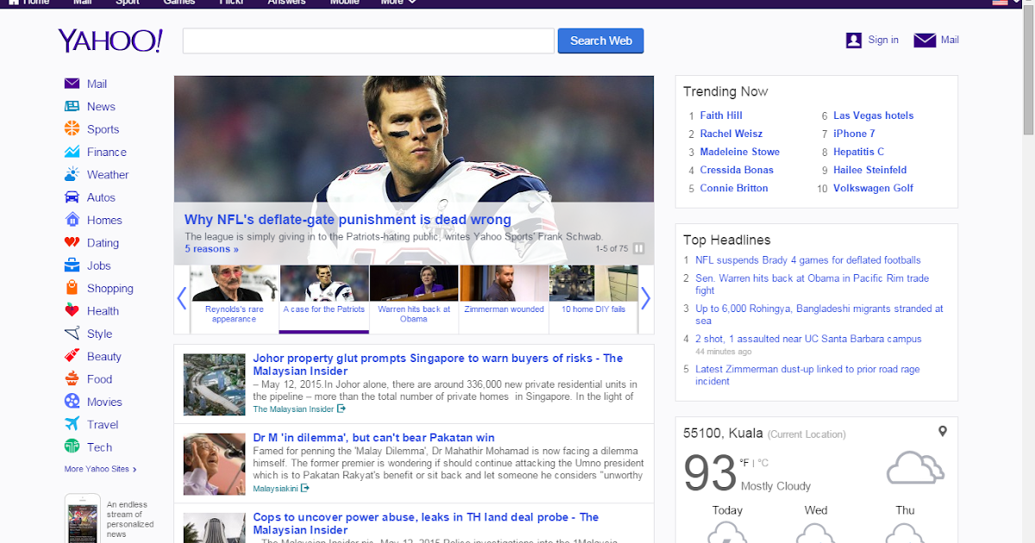The height and width of the screenshot is (543, 1035).
Task: Click the Yahoo search input field
Action: [x=368, y=41]
